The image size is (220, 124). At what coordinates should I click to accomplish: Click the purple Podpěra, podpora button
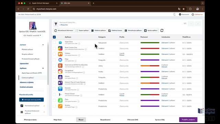click(x=188, y=120)
